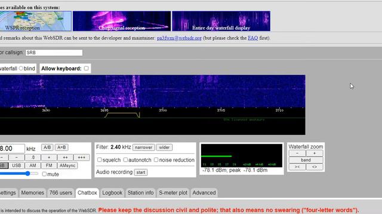Image resolution: width=382 pixels, height=214 pixels.
Task: Click the <> waterfall zoom button
Action: (x=315, y=167)
